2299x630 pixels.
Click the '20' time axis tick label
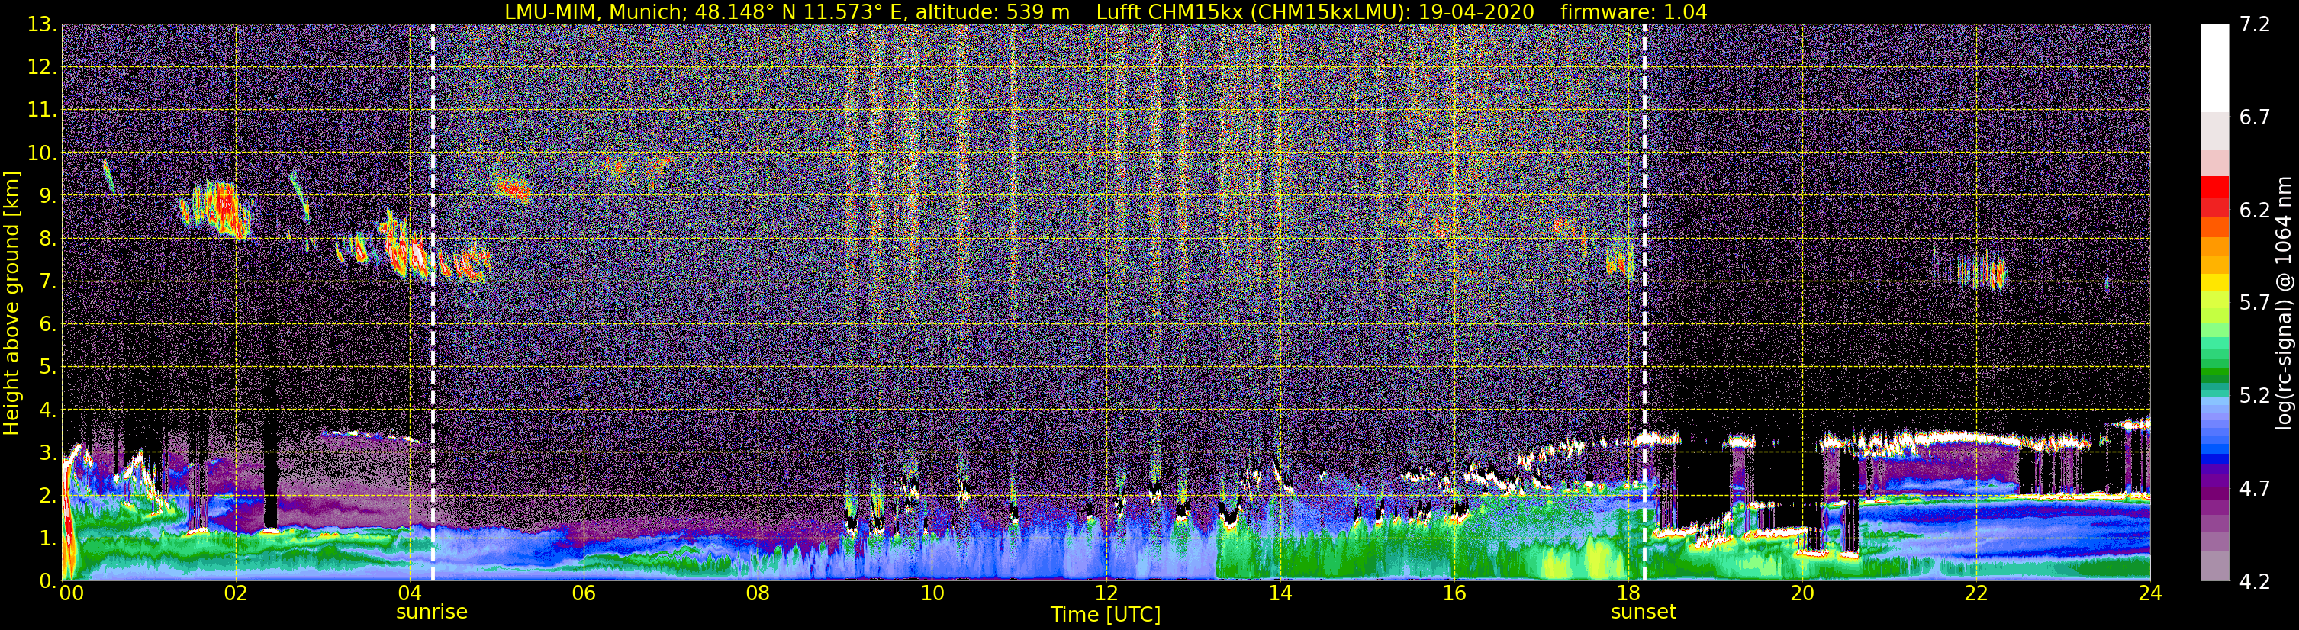click(1802, 593)
